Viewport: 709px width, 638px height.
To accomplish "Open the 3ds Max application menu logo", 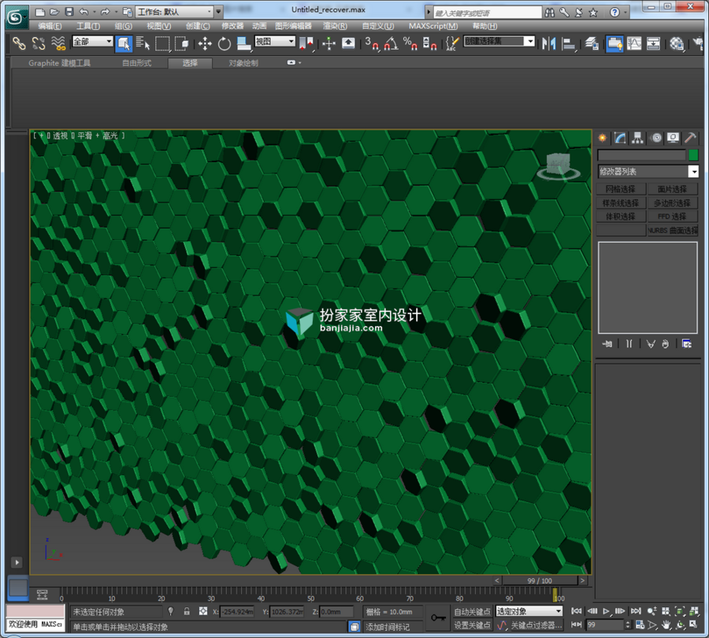I will (16, 17).
